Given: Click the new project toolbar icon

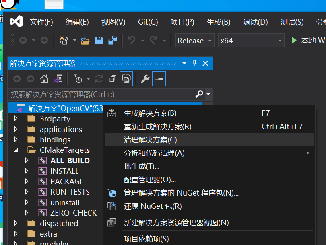Looking at the screenshot, I should [x=64, y=40].
